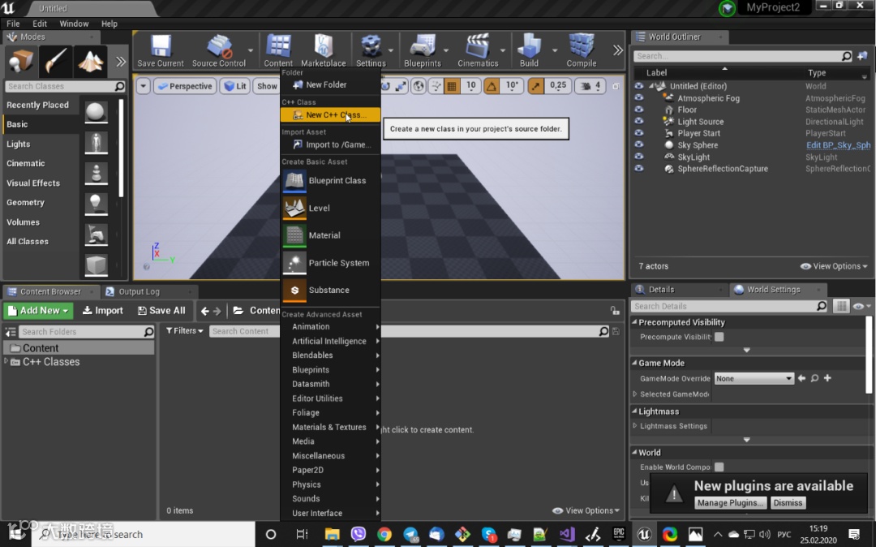Expand the C++ Classes folder tree
The image size is (876, 547).
tap(6, 361)
